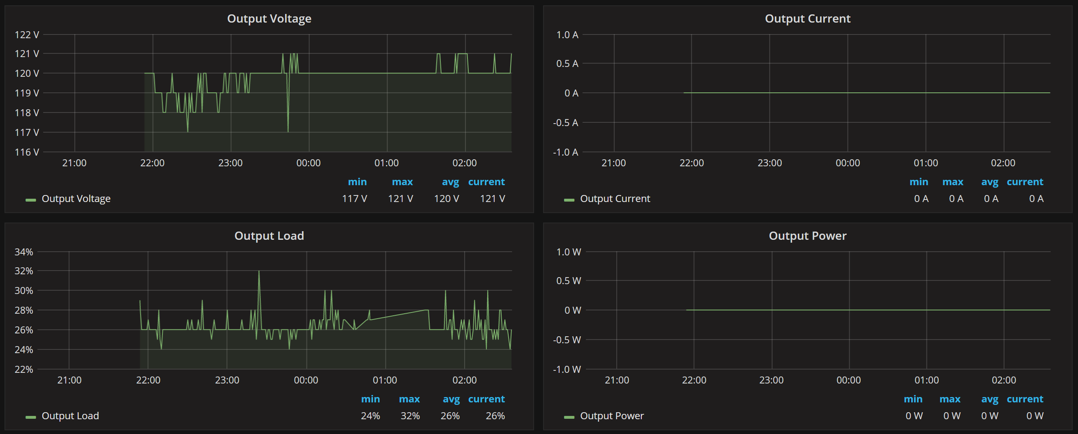Click the Output Current legend color swatch
1078x434 pixels.
[x=569, y=200]
